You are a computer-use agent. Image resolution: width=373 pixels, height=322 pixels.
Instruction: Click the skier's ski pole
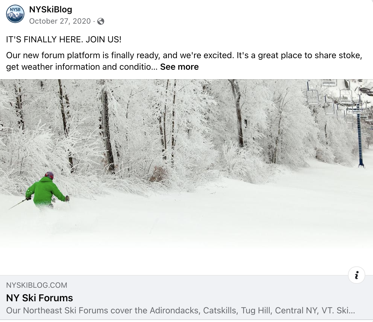(18, 204)
